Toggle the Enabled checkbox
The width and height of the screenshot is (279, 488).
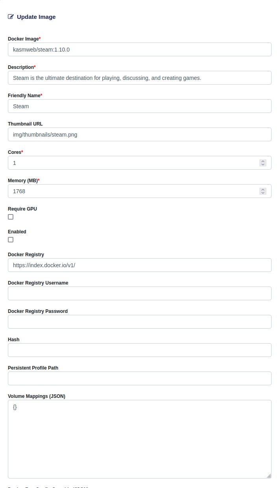pyautogui.click(x=11, y=240)
